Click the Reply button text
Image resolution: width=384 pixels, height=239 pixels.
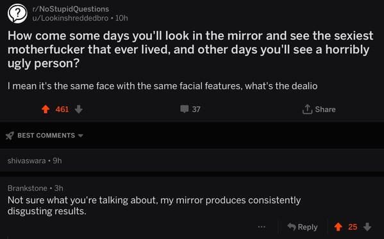click(308, 227)
